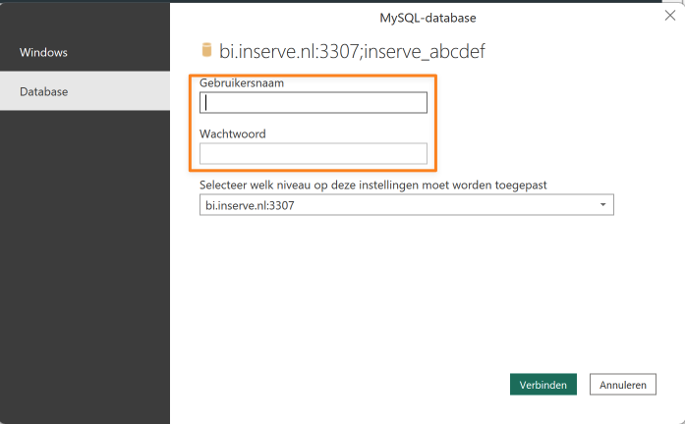685x424 pixels.
Task: Click the Annuleren button
Action: 622,385
